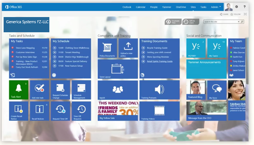Viewport: 254px width, 145px height.
Task: Click the Search this site field
Action: [219, 22]
